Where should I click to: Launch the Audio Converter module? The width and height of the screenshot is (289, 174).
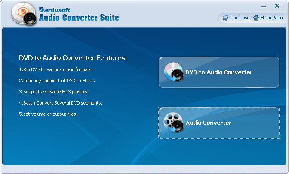[x=219, y=123]
